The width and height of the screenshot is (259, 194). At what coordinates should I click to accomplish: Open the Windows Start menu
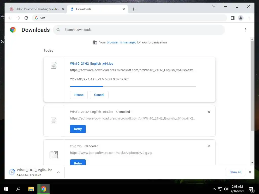pos(6,189)
